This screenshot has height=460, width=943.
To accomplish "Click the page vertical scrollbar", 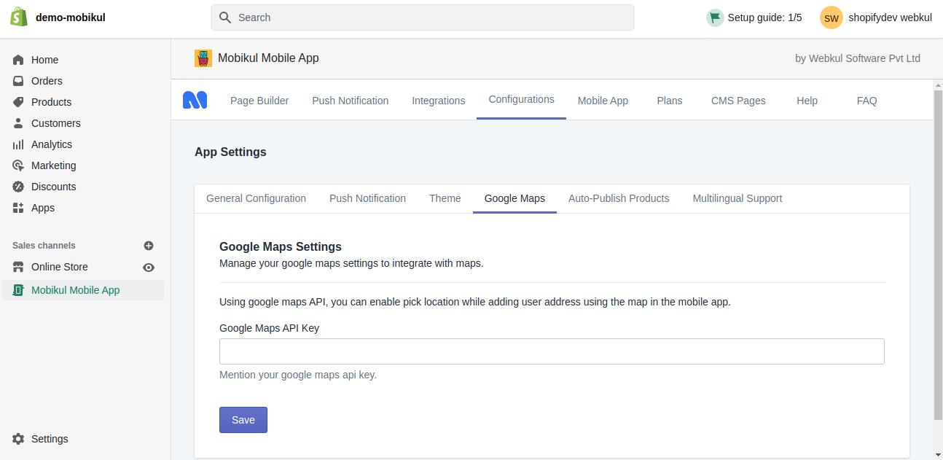I will [x=938, y=255].
